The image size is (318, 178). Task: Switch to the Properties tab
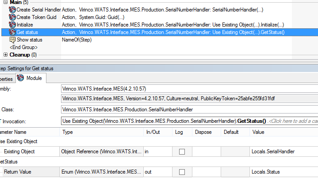pyautogui.click(x=8, y=79)
